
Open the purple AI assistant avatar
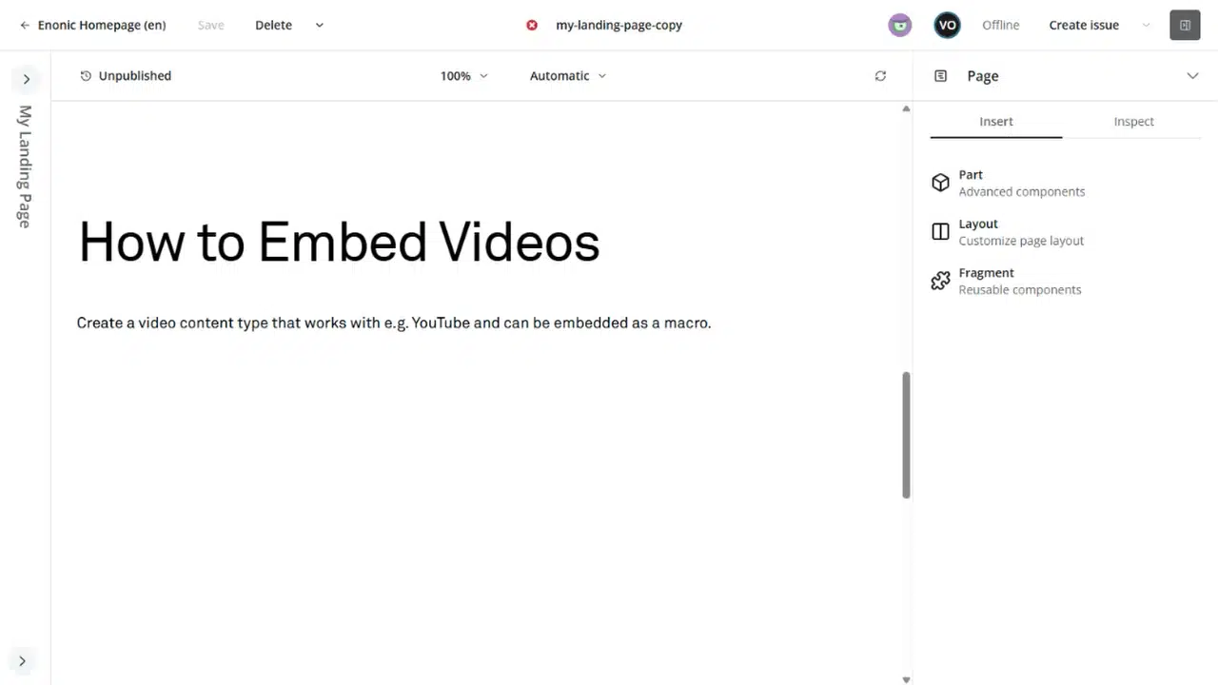click(900, 26)
